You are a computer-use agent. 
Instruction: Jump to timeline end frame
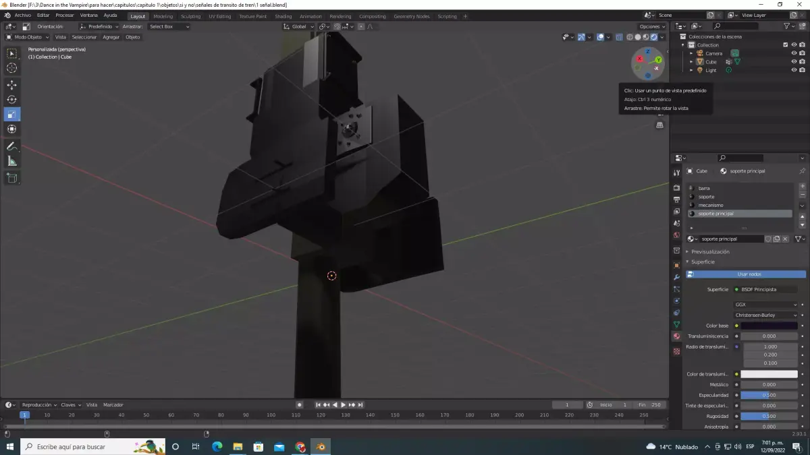[x=360, y=404]
